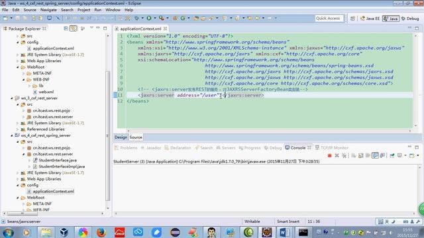Toggle Pin Console button
424x238 pixels.
tap(392, 155)
